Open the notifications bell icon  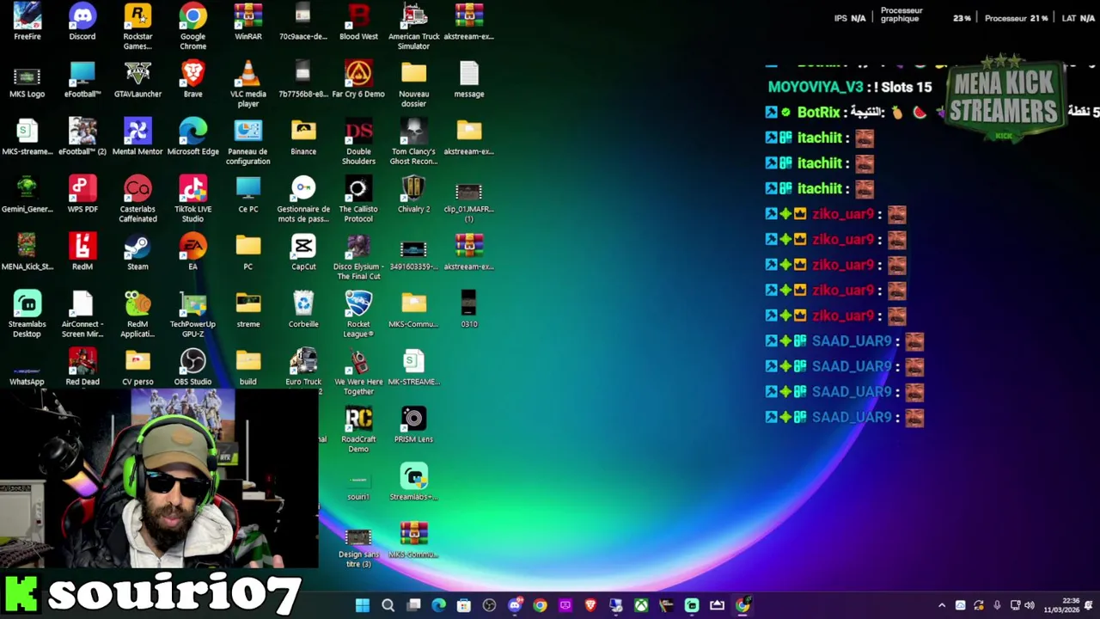1089,605
